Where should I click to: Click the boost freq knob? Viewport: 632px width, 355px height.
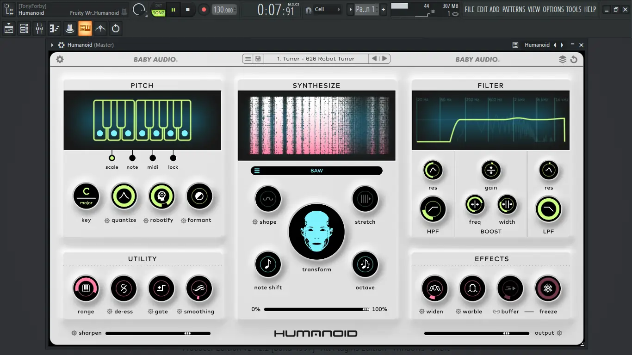coord(475,204)
